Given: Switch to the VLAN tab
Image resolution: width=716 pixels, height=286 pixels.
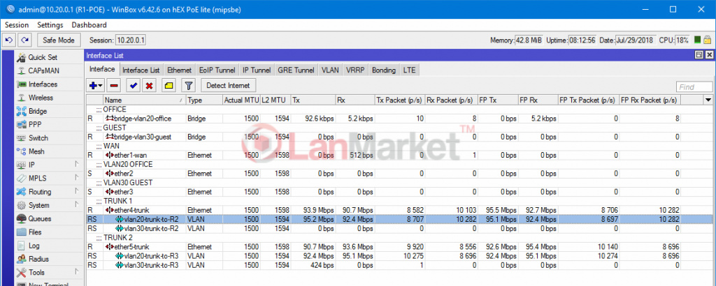Looking at the screenshot, I should tap(330, 70).
